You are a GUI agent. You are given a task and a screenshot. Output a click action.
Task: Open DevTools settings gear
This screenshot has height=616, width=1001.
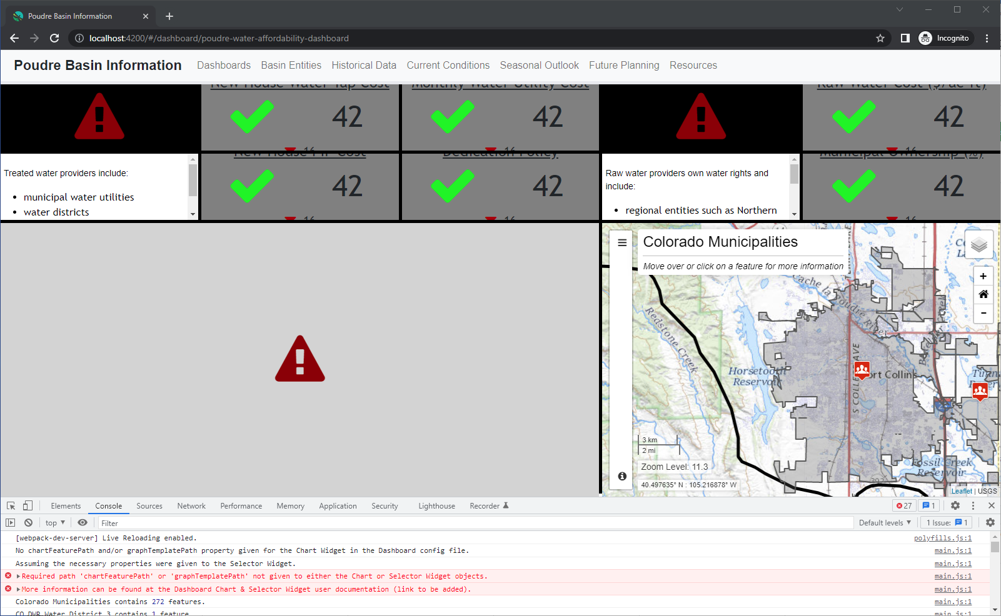[956, 505]
